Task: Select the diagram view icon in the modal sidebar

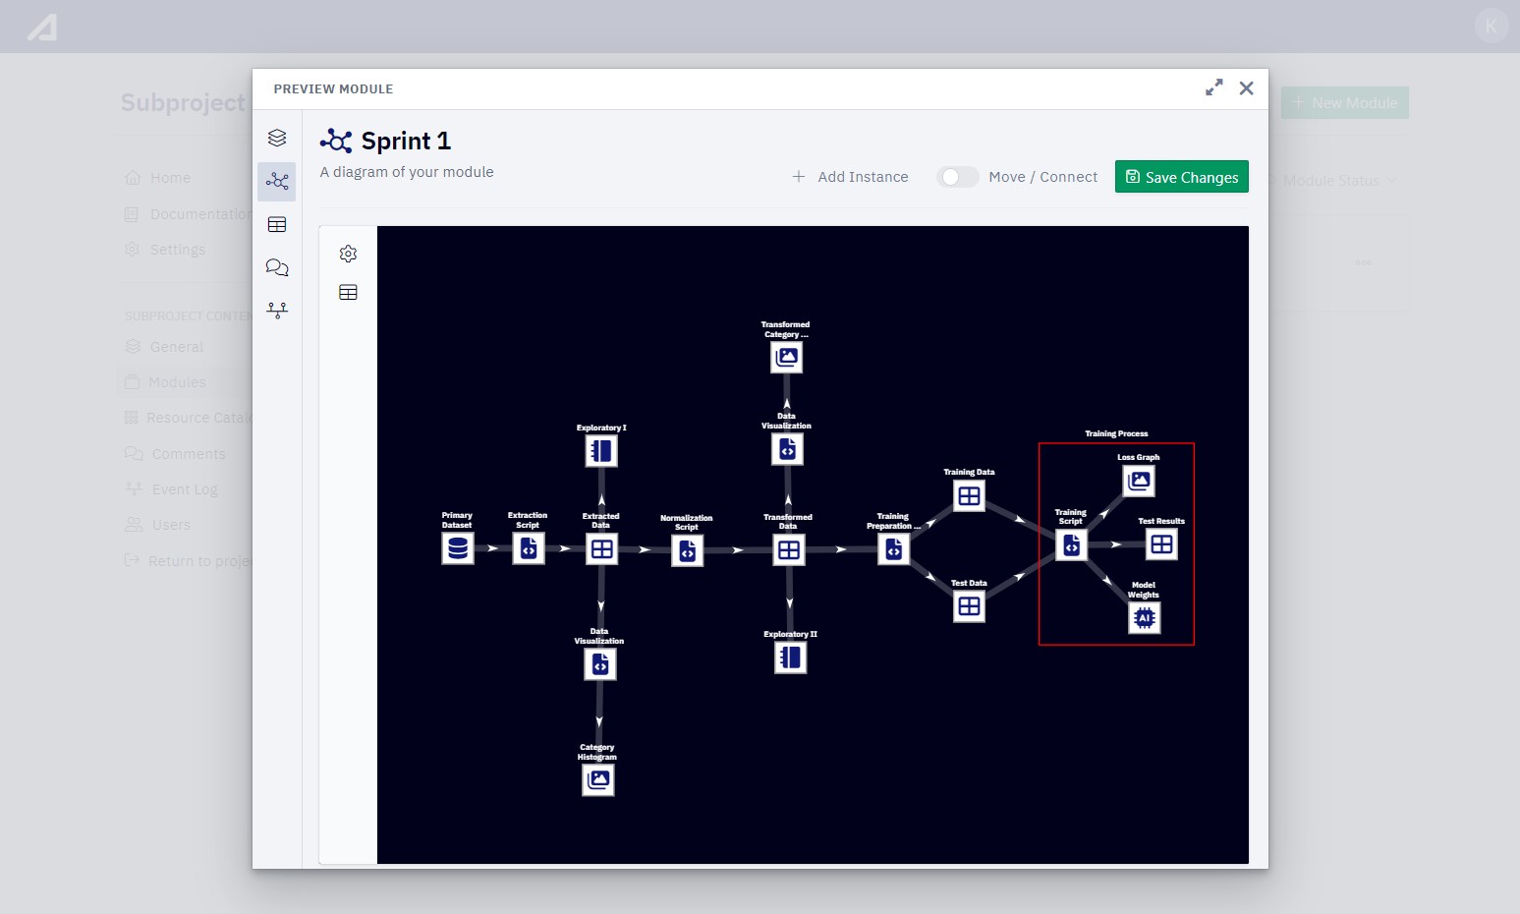Action: pos(276,181)
